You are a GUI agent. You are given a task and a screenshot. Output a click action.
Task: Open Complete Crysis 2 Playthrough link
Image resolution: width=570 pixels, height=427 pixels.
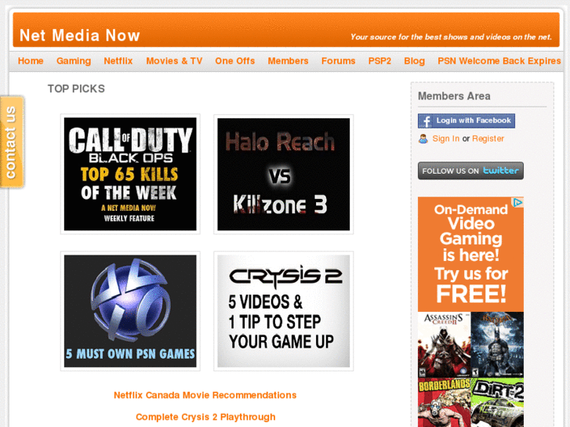click(x=205, y=417)
